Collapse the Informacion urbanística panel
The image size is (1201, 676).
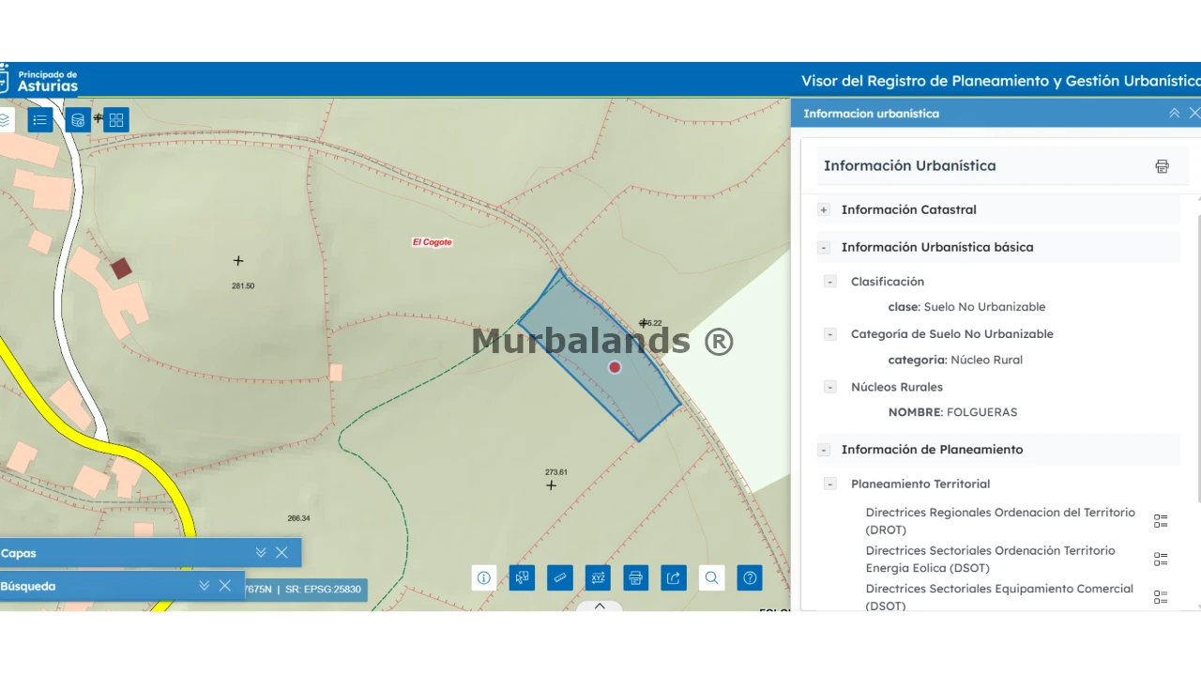tap(1174, 113)
